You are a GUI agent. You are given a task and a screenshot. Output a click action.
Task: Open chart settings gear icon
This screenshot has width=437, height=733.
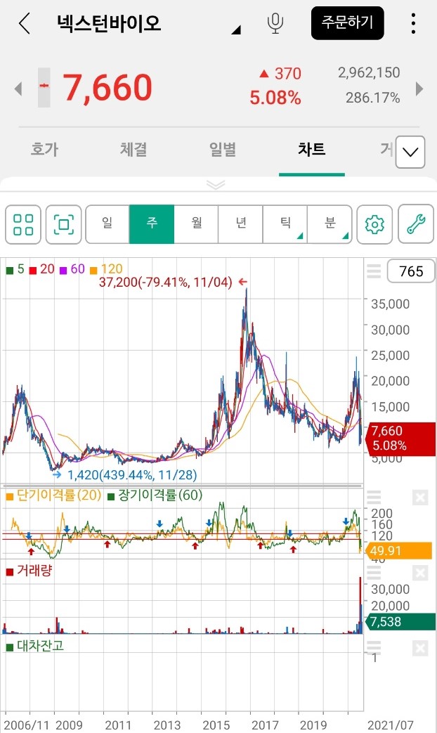(374, 224)
